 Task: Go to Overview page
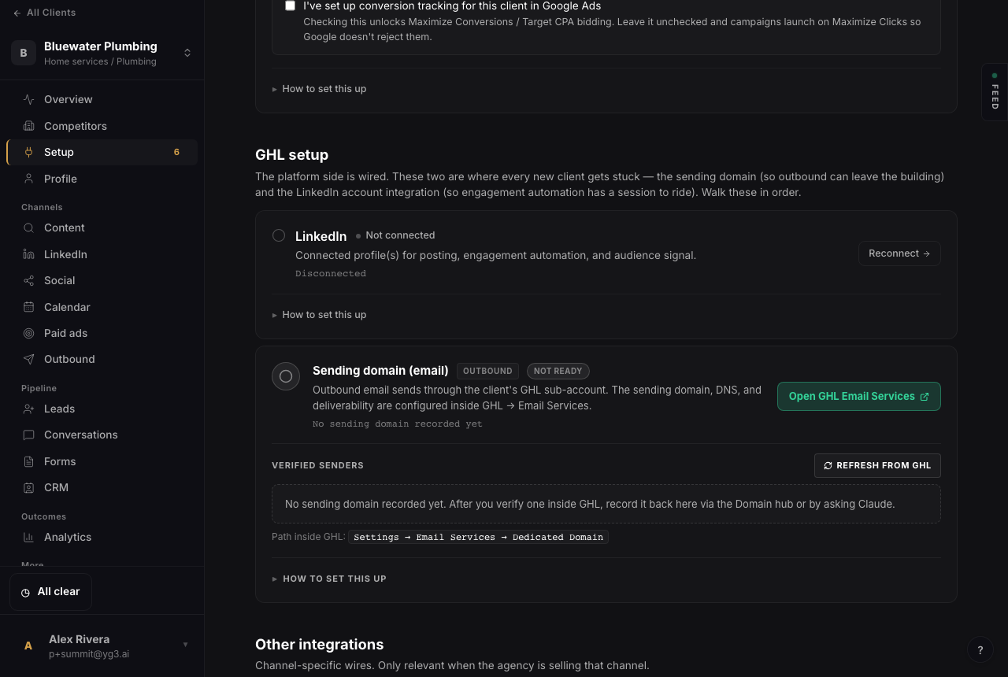[102, 99]
